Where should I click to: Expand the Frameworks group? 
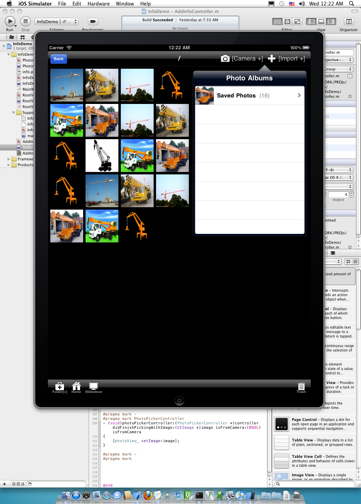click(x=9, y=159)
